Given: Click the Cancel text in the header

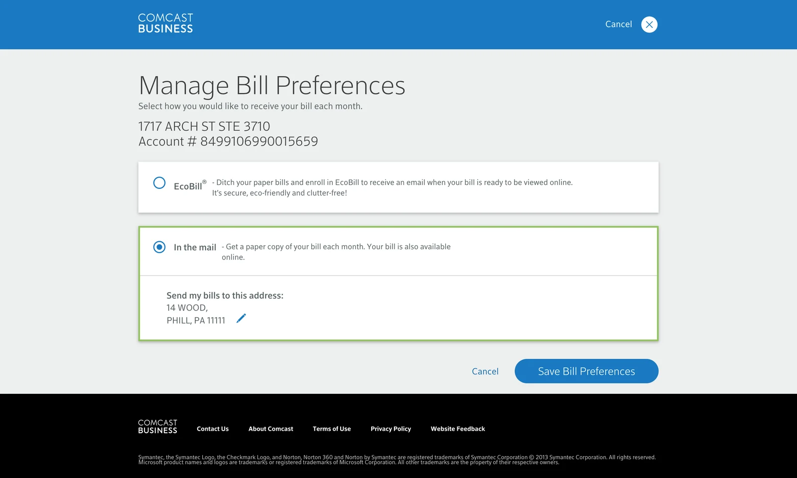Looking at the screenshot, I should 619,24.
